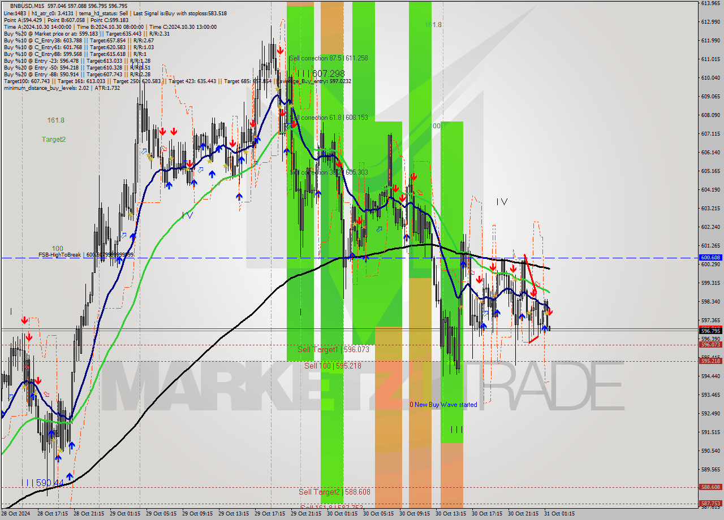This screenshot has height=520, width=724.
Task: Click the blue 600.608 price axis tag
Action: click(711, 258)
